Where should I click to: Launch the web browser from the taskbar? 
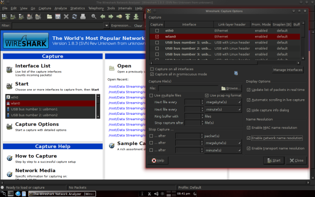coord(18,194)
